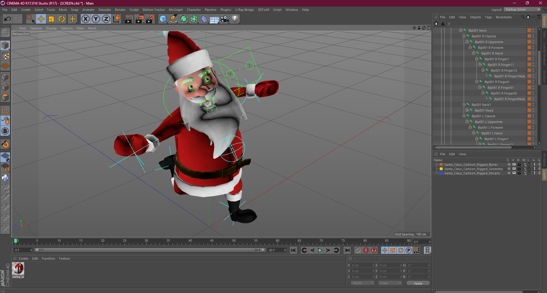Go to end of animation
547x293 pixels.
point(347,250)
